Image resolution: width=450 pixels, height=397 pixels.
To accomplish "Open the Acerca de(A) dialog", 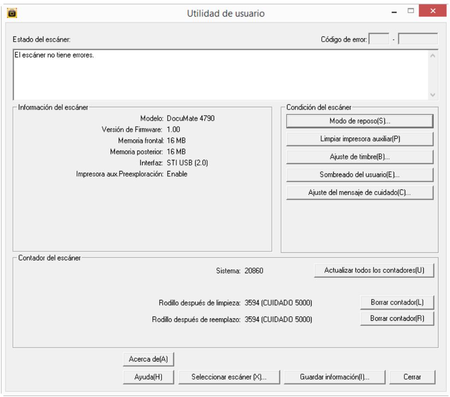I will pos(148,359).
